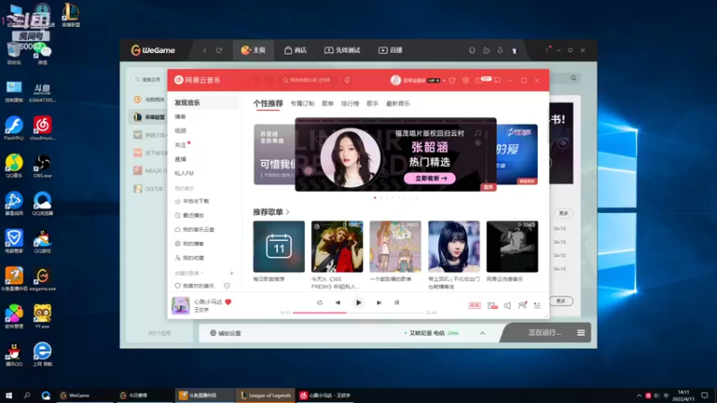Screen dimensions: 717x403
Task: Click the WeGame search field
Action: 148,80
